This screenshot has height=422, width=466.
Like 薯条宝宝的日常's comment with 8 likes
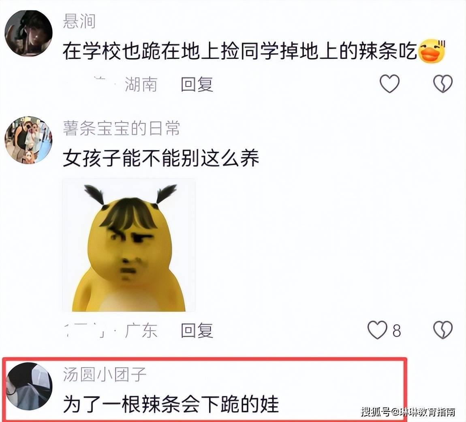pos(377,330)
